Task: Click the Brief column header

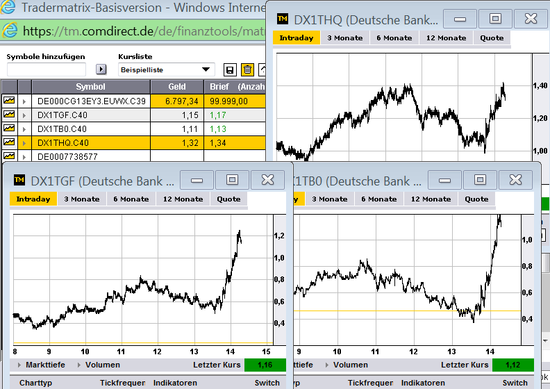Action: pyautogui.click(x=235, y=87)
